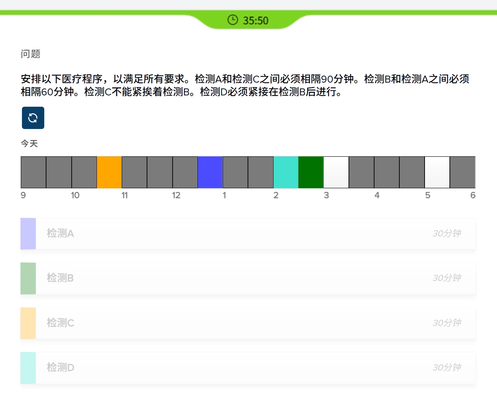This screenshot has width=497, height=406.
Task: Click the pale cyan swatch beside 检测D
Action: [28, 368]
